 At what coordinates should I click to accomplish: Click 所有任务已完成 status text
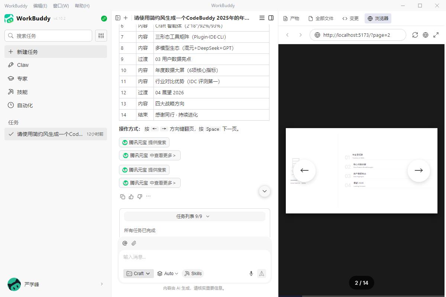pyautogui.click(x=140, y=231)
